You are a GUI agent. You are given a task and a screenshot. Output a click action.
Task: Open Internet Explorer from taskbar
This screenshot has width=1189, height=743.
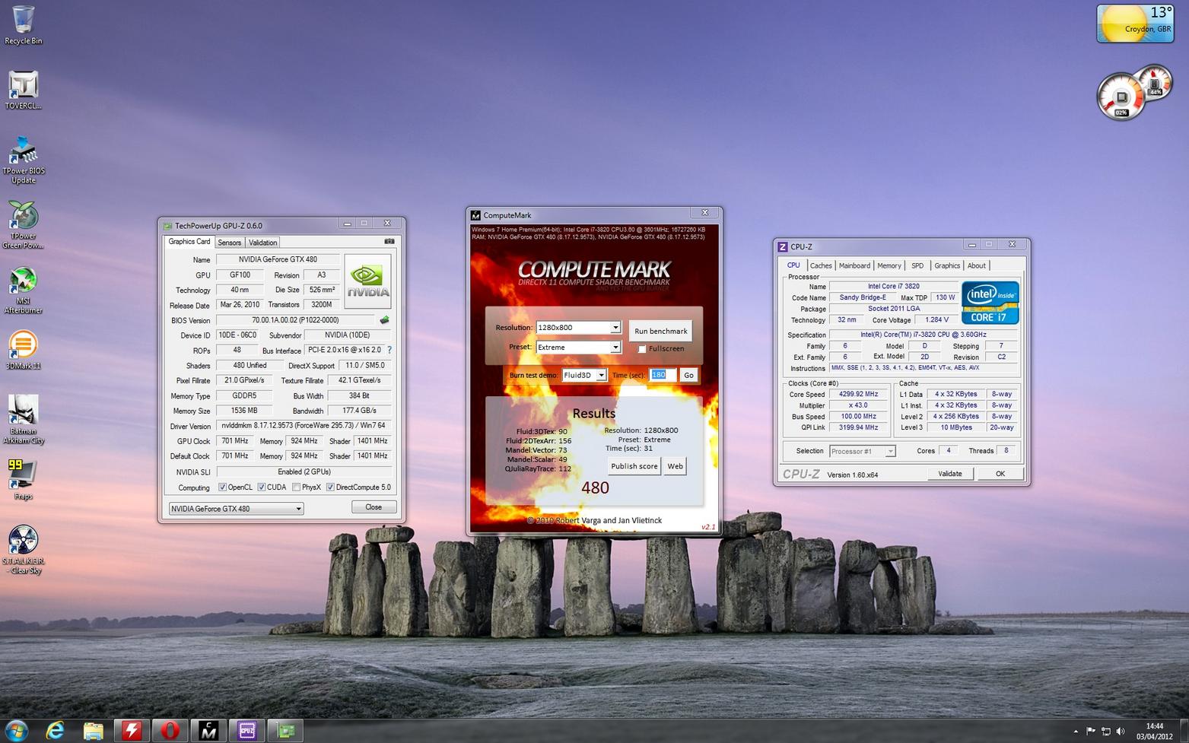pos(55,731)
